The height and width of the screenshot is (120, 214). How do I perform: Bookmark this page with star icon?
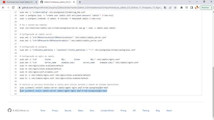(175, 8)
